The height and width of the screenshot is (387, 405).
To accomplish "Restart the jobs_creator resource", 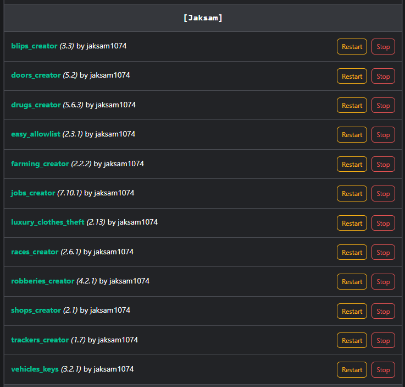I will coord(352,194).
